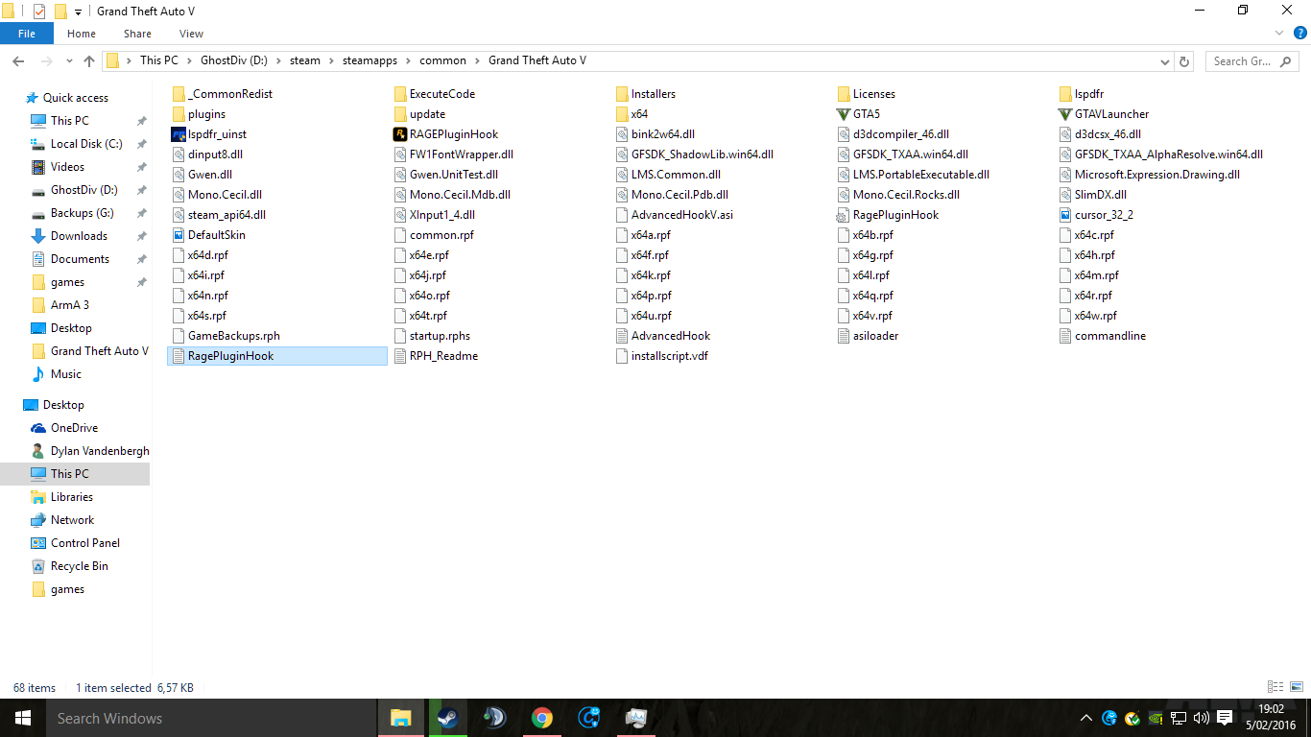Expand the chevron after This PC in the address bar

click(x=189, y=60)
